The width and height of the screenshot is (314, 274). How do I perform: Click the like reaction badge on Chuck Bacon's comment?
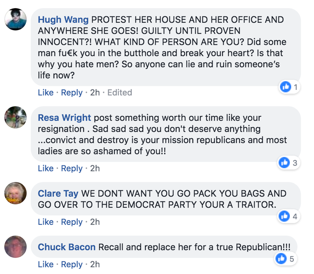pos(280,259)
